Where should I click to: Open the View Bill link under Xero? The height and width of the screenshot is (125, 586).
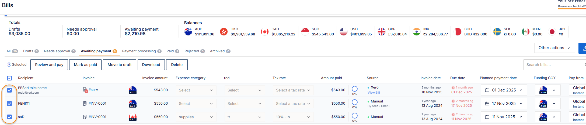click(374, 93)
